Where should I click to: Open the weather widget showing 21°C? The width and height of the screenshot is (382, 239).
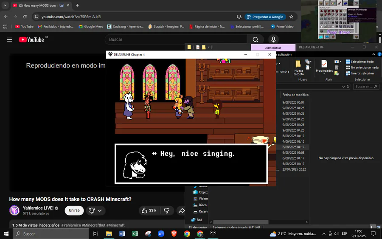point(292,234)
